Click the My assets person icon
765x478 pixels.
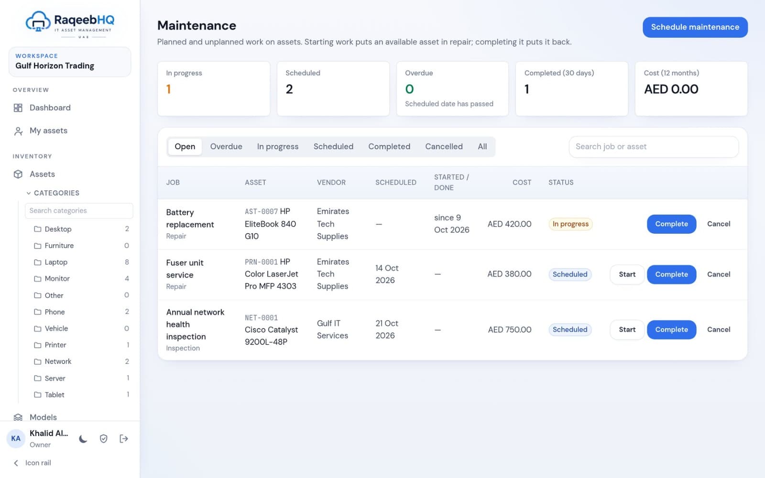[18, 131]
